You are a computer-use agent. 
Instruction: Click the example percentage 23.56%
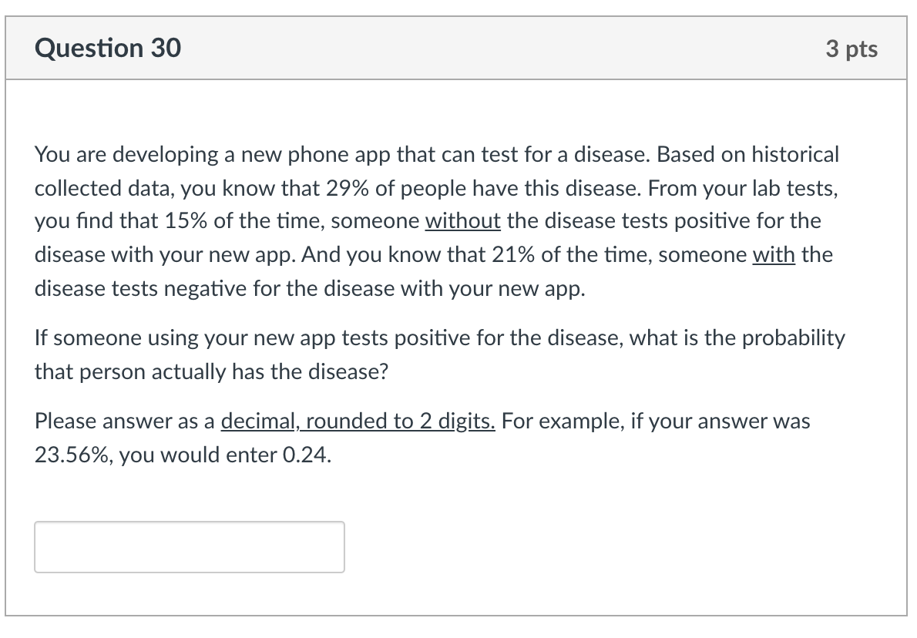point(74,455)
